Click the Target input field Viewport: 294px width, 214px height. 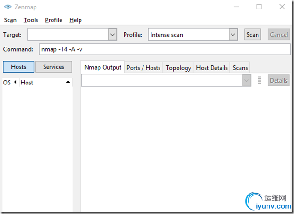coord(68,35)
